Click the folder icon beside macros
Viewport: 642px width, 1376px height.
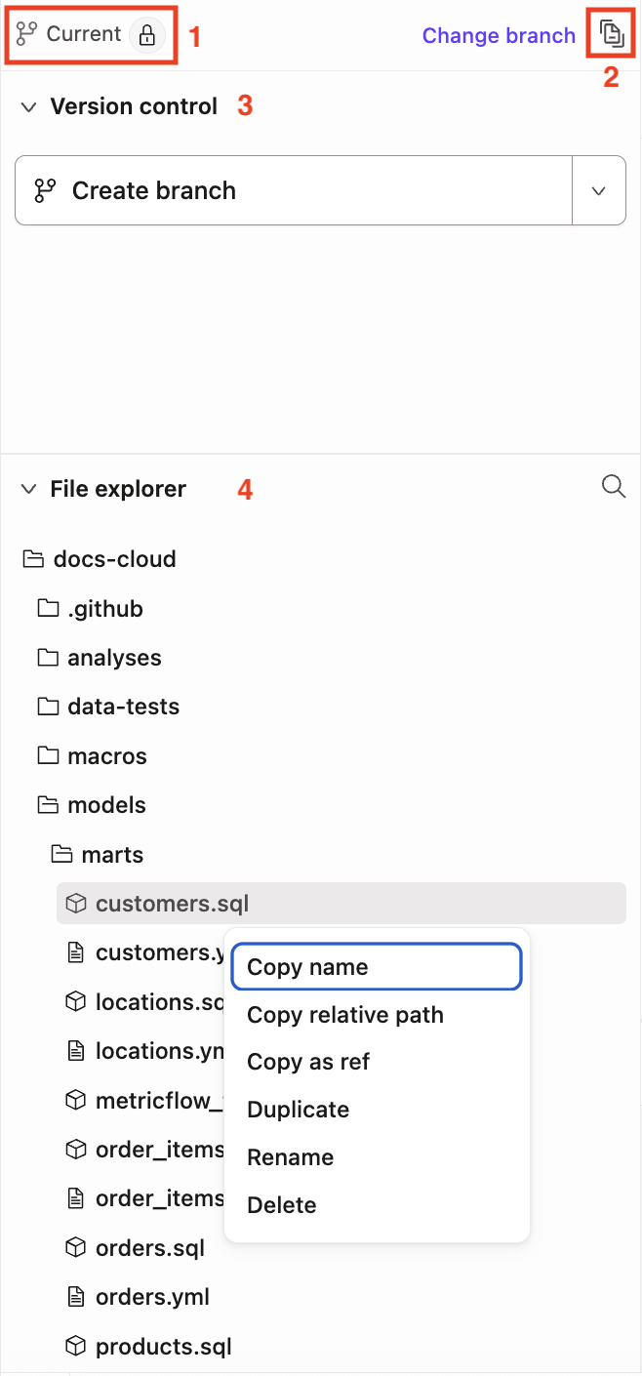[50, 754]
